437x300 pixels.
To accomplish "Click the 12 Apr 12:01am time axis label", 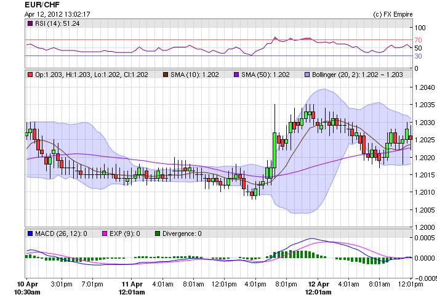I will [318, 288].
